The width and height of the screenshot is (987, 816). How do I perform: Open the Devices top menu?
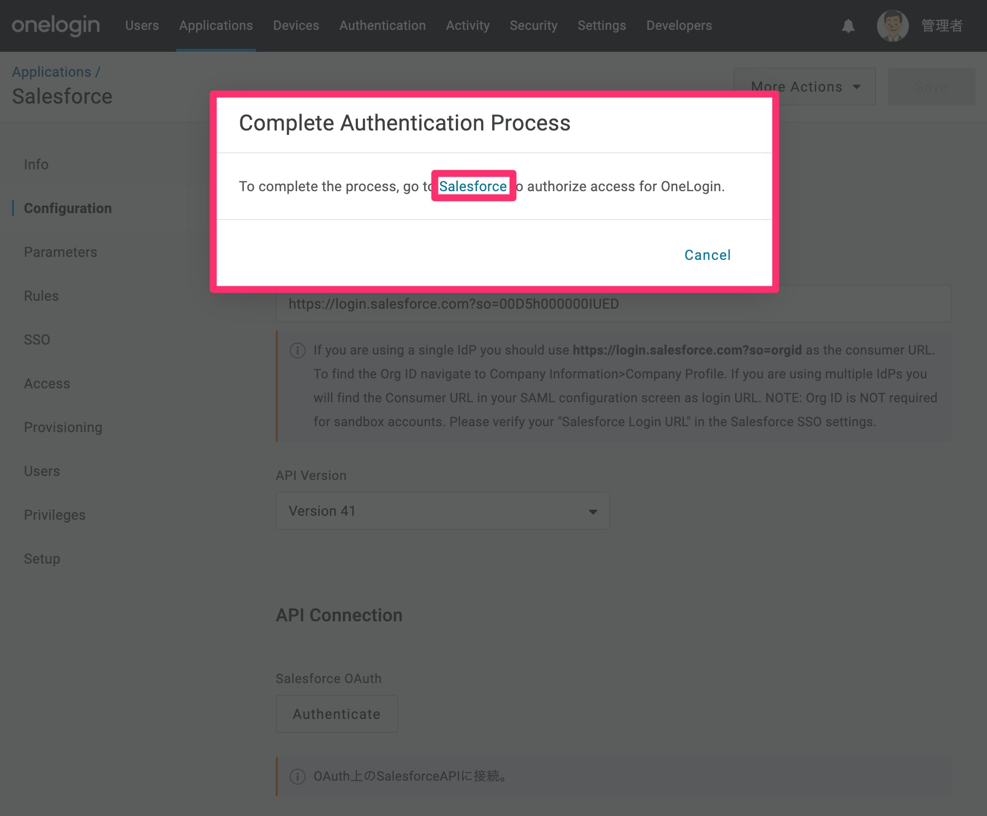click(296, 25)
